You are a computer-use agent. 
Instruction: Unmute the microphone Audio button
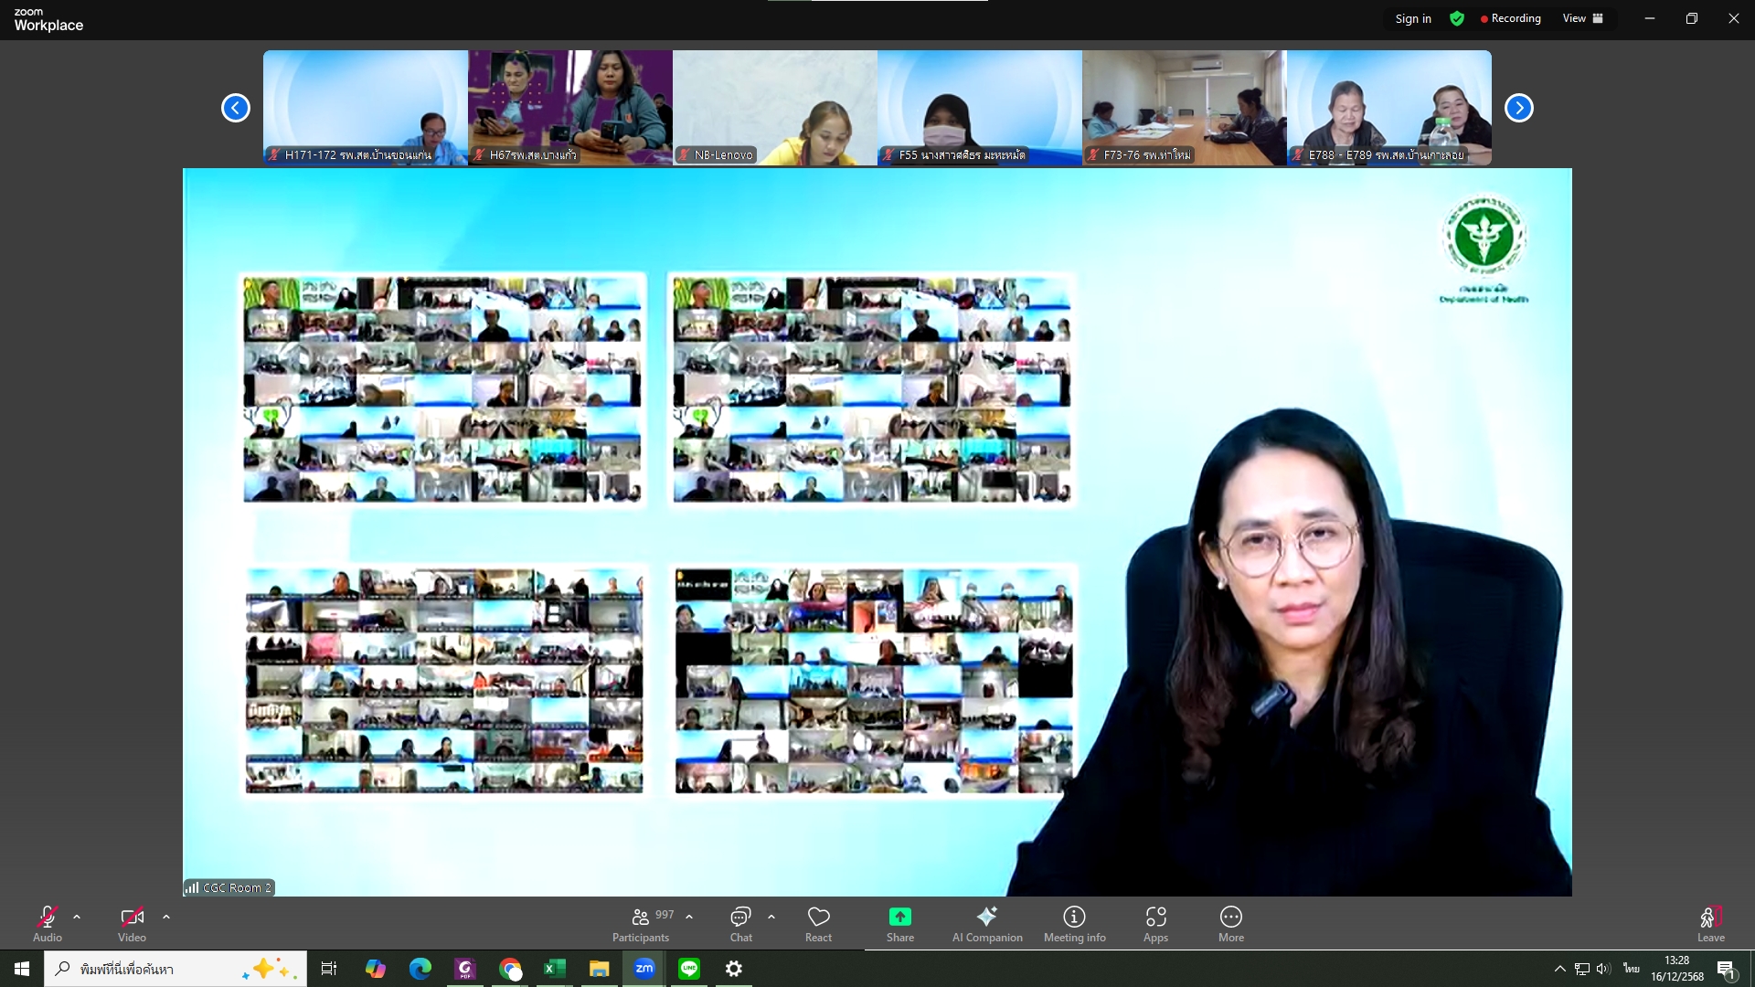click(x=48, y=923)
